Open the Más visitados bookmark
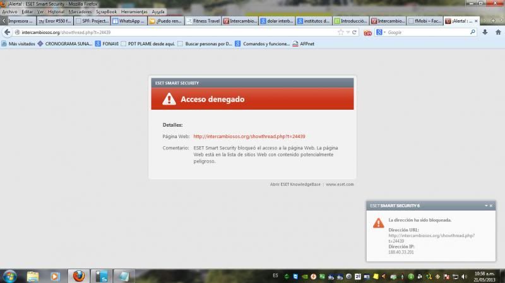This screenshot has height=283, width=505. pos(18,43)
